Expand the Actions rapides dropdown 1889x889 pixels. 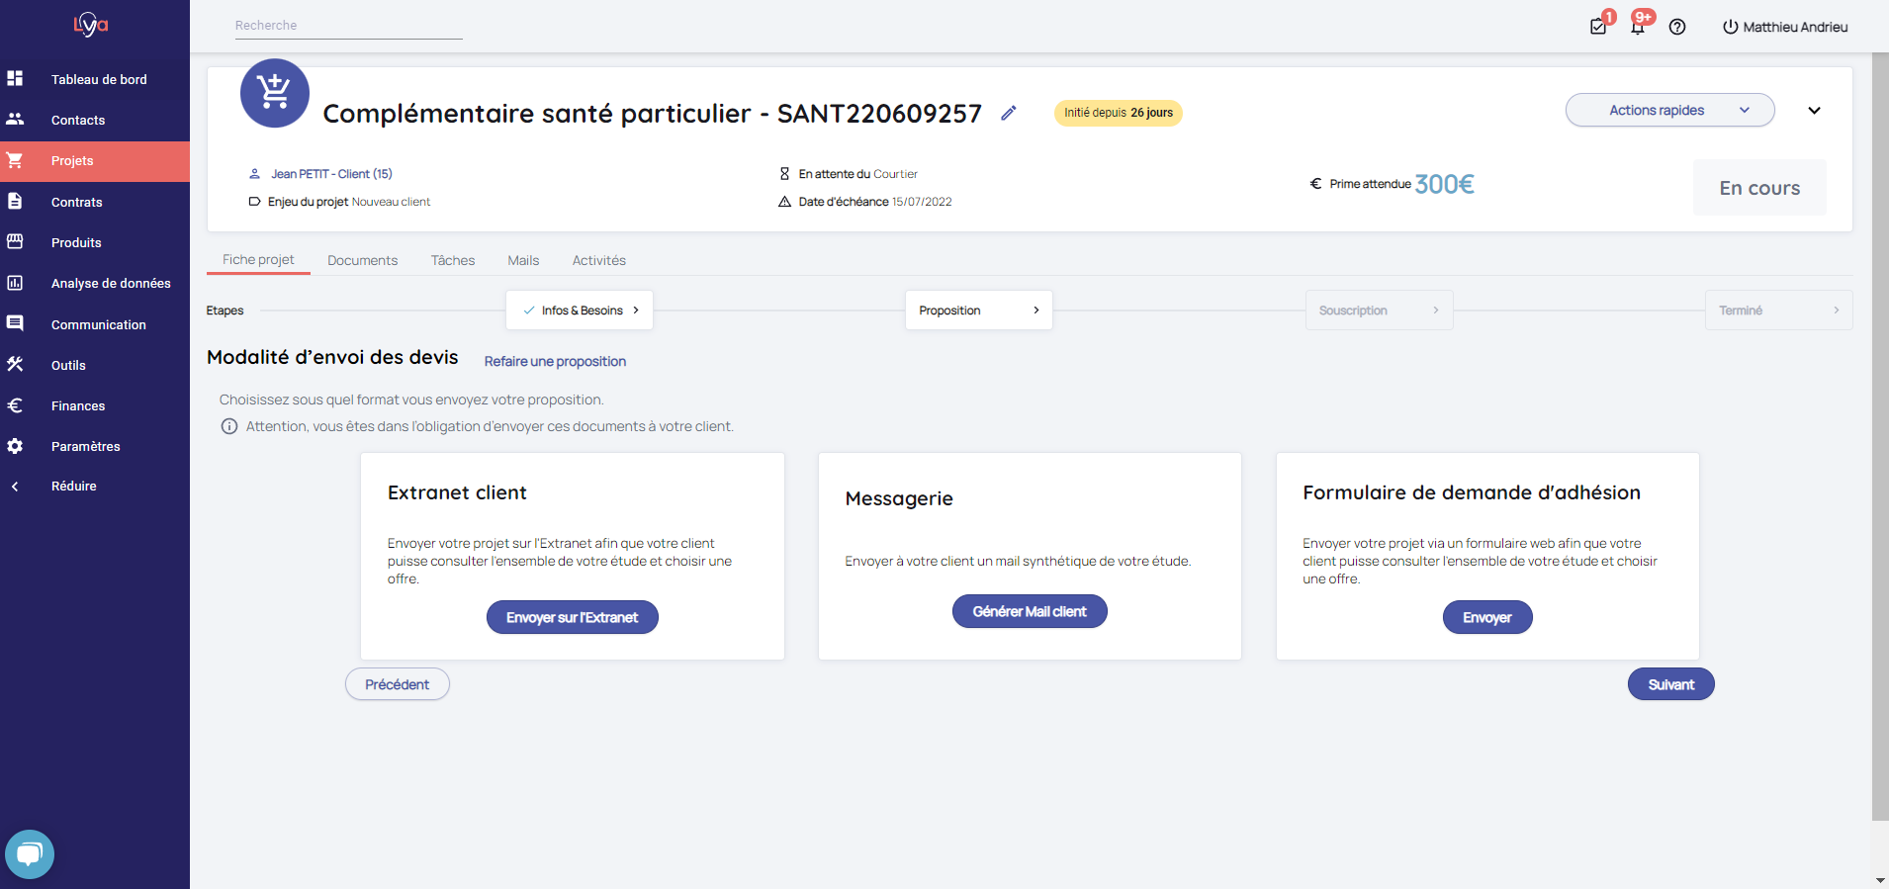click(x=1669, y=110)
